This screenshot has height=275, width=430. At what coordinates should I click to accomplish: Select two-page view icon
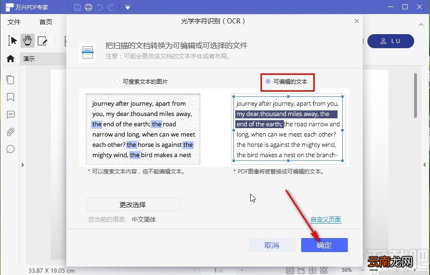coord(312,270)
